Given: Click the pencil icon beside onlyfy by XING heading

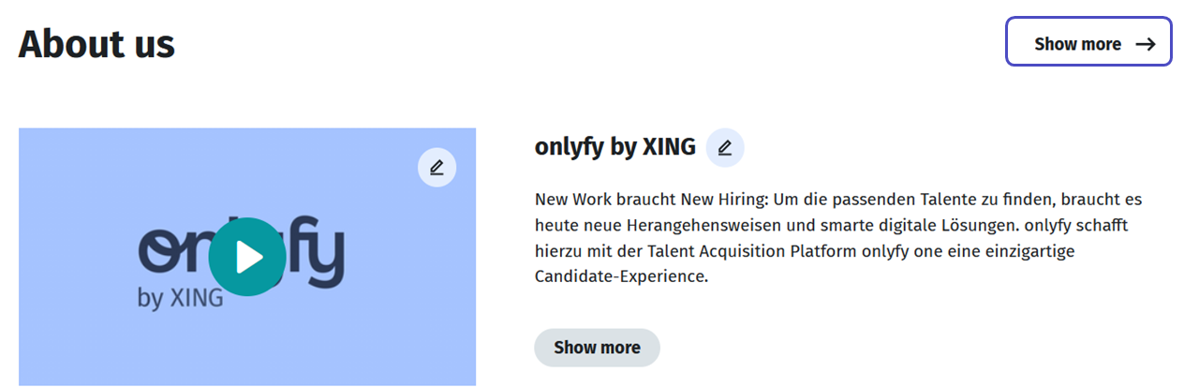Looking at the screenshot, I should (x=724, y=148).
